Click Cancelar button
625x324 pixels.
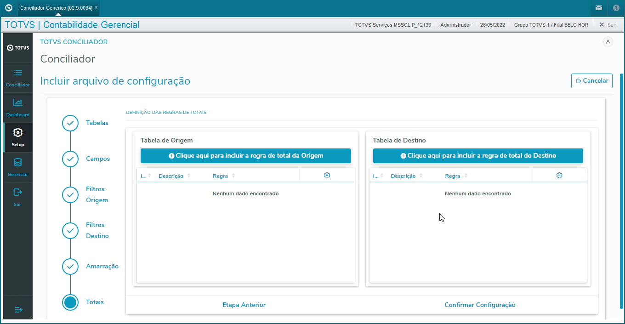tap(592, 81)
